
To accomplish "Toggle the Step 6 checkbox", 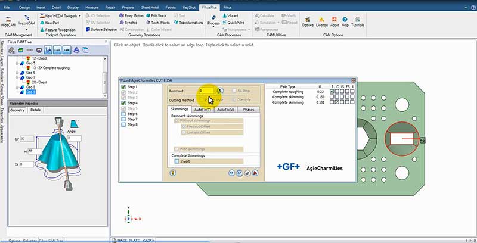I will 124,114.
